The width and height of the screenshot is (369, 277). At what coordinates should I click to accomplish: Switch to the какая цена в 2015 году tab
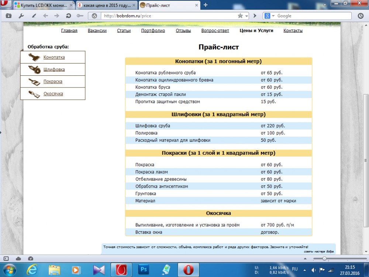[106, 5]
